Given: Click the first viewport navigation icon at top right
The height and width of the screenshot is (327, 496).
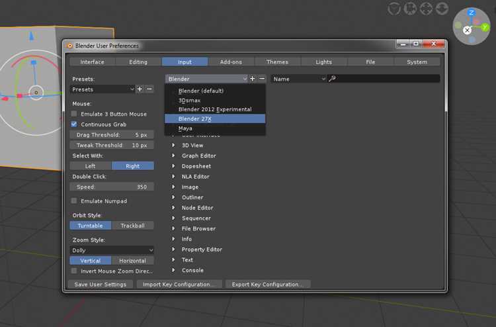Looking at the screenshot, I should (x=394, y=9).
